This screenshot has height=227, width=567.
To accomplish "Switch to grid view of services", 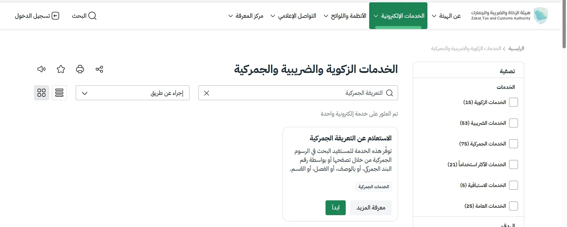I will [41, 93].
